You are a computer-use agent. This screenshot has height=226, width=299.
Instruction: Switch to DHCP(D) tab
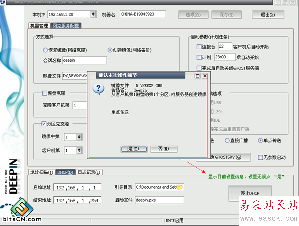(x=65, y=172)
